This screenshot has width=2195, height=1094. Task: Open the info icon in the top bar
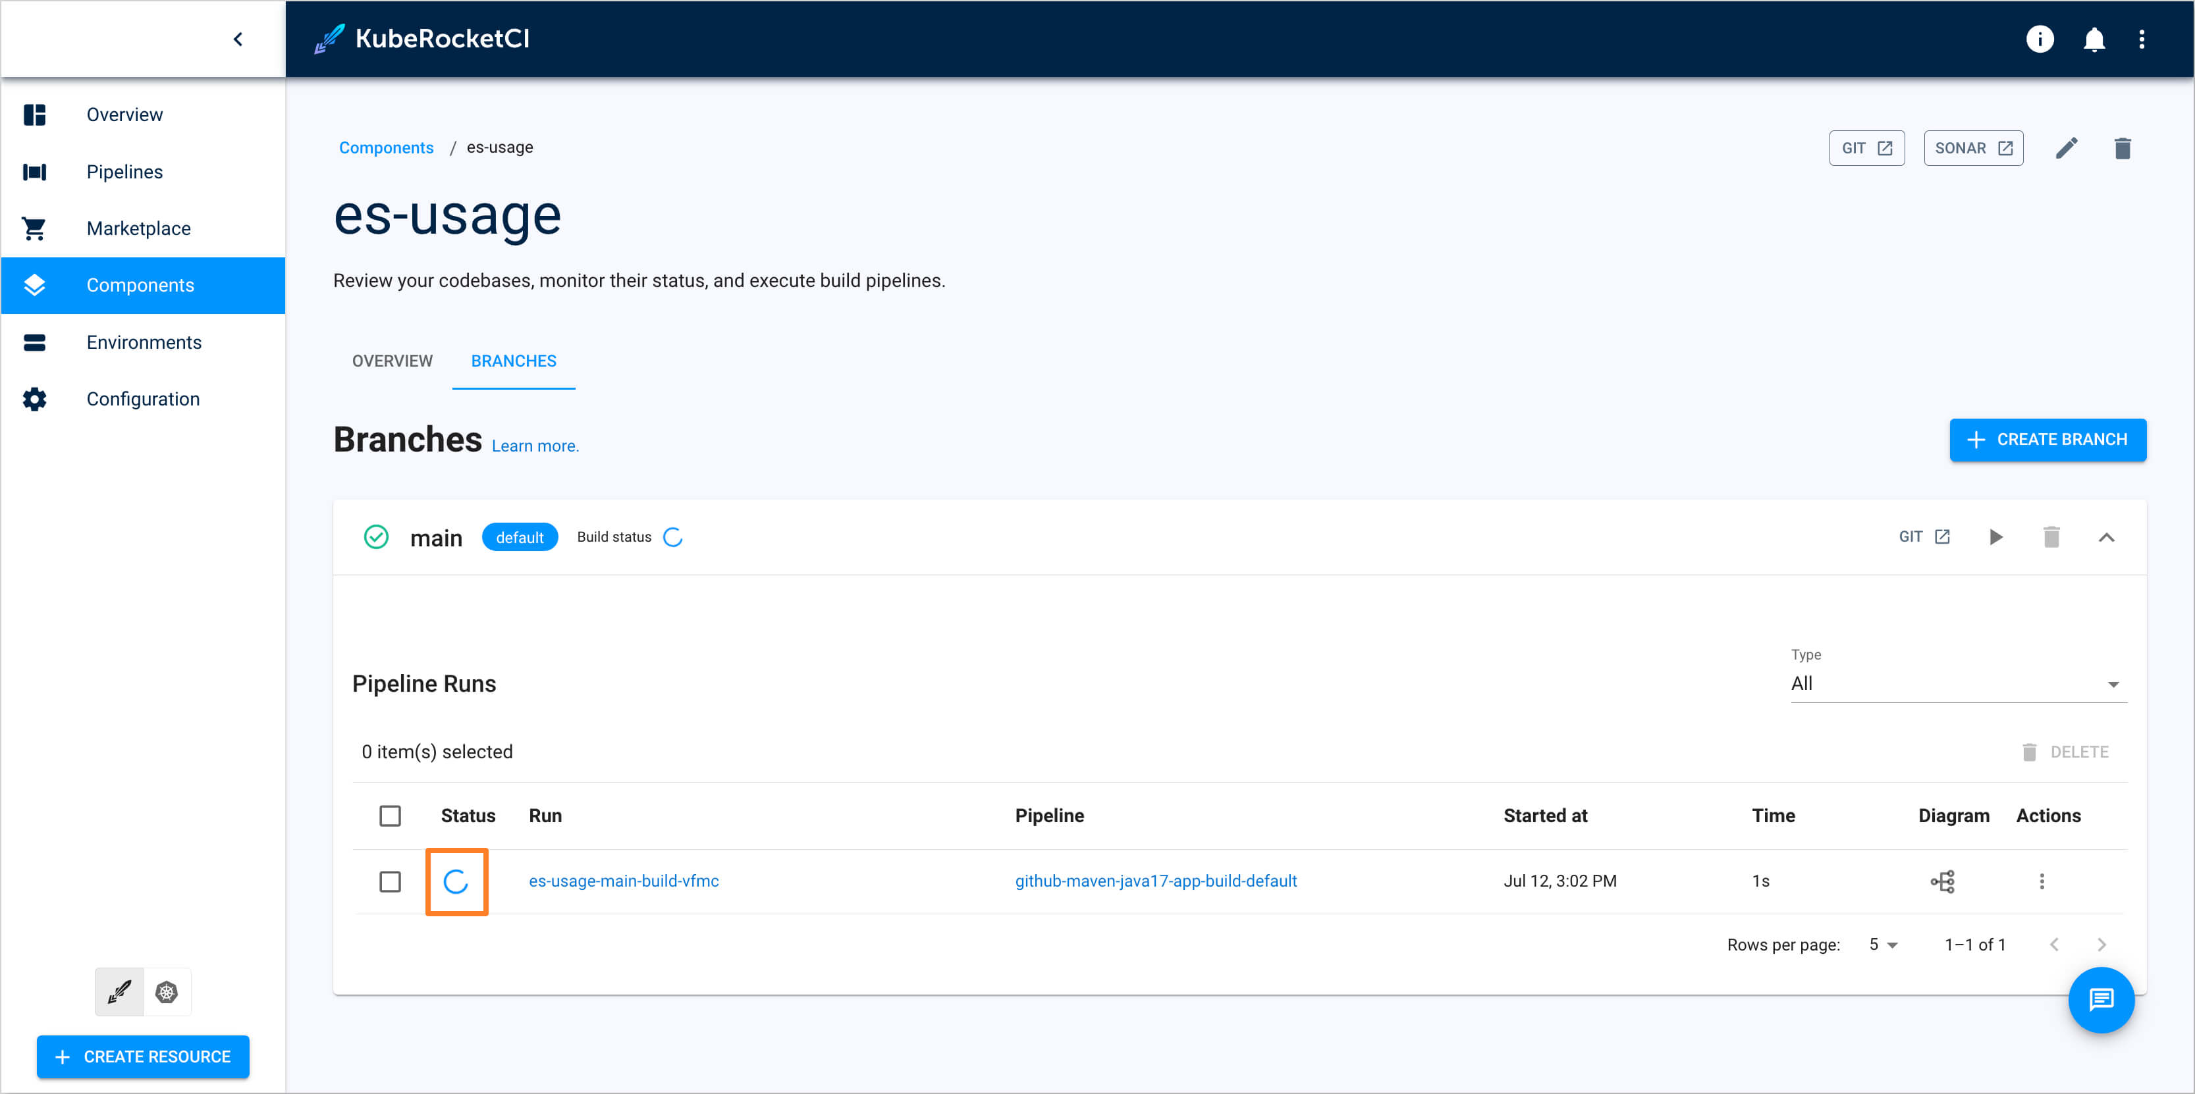tap(2040, 38)
